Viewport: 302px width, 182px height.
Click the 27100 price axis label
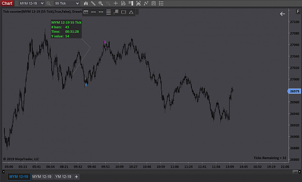pyautogui.click(x=295, y=22)
